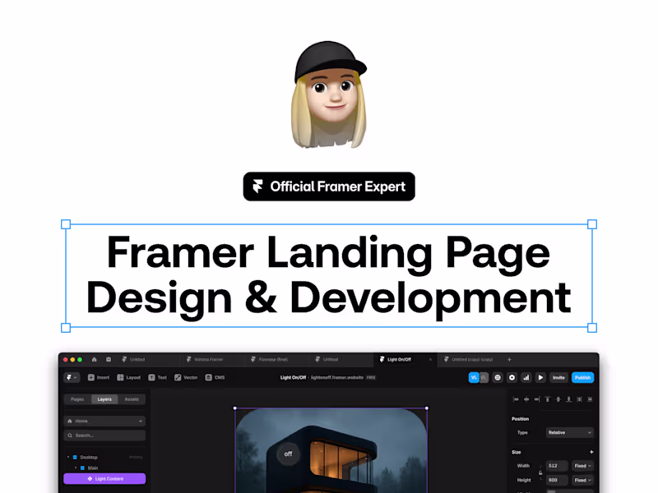Open the Framer logo menu
Screen dimensions: 658x493
point(72,377)
